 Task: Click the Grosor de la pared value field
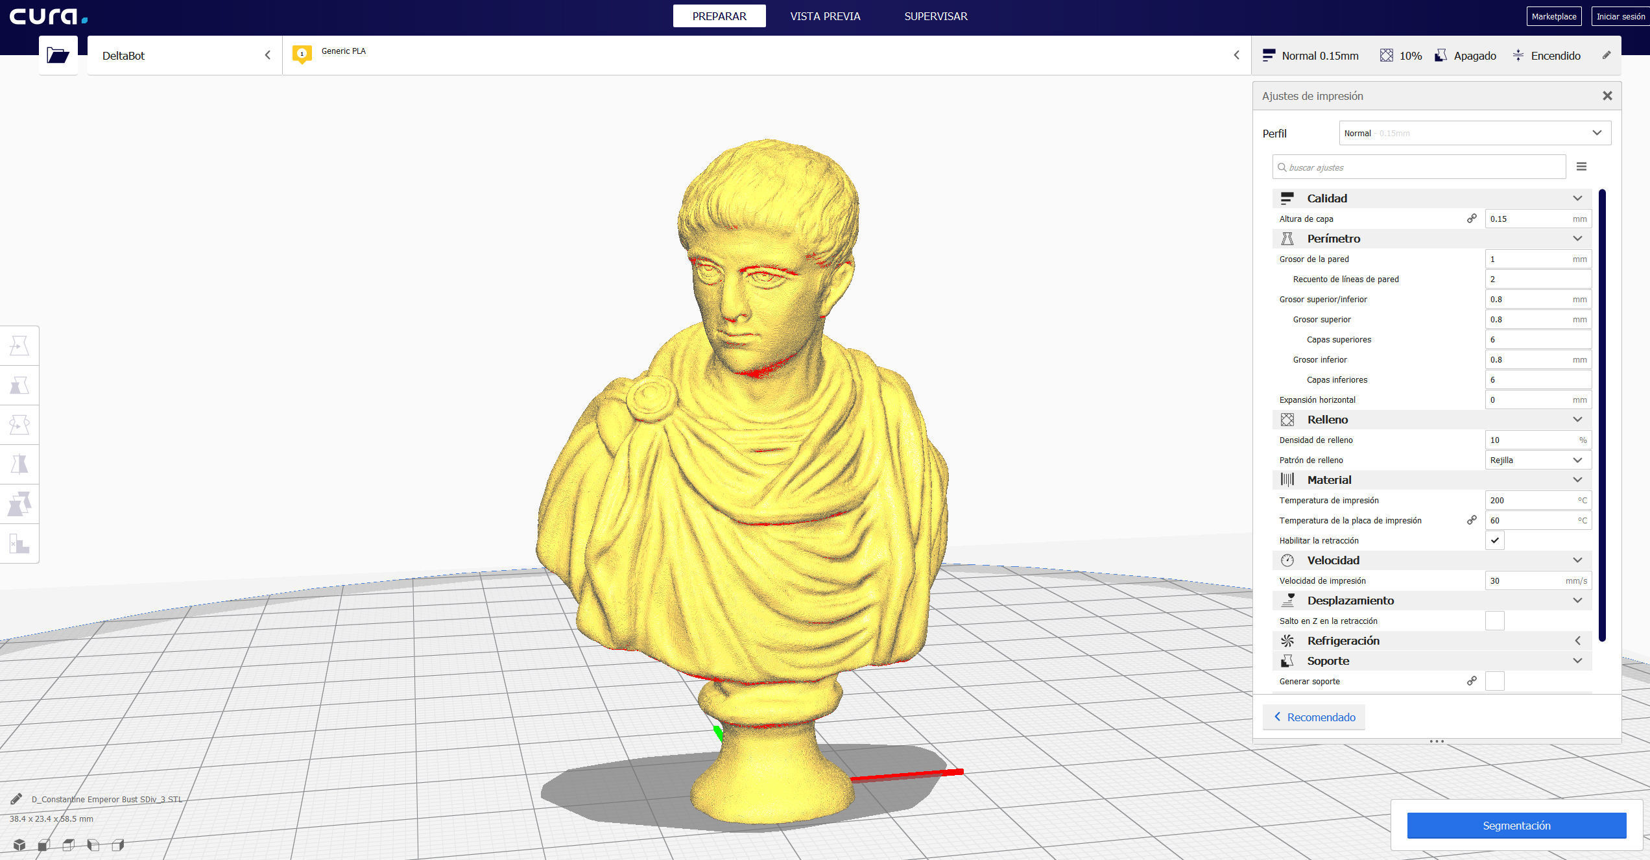tap(1538, 259)
